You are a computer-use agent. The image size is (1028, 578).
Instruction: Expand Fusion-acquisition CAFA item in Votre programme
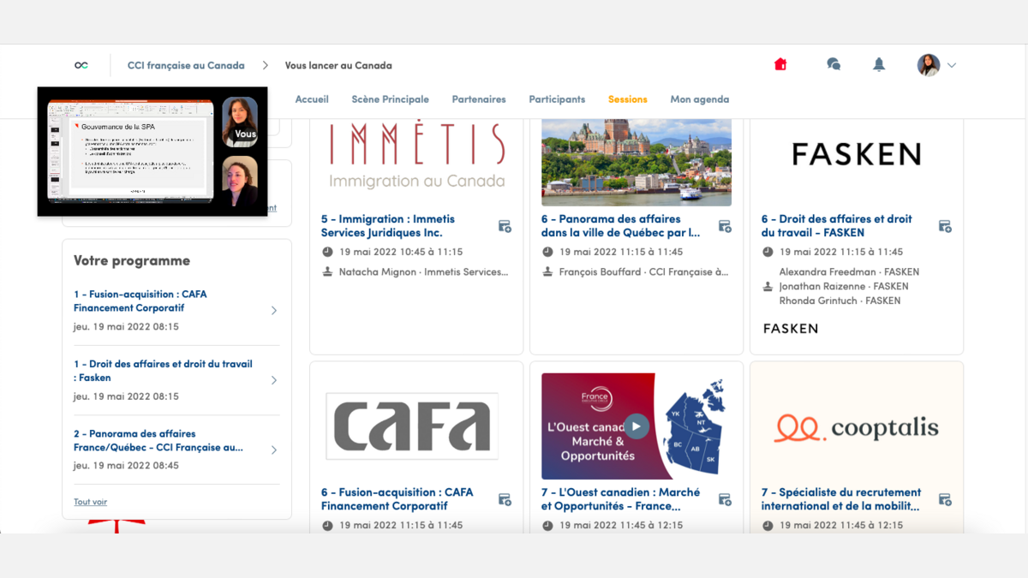[274, 311]
